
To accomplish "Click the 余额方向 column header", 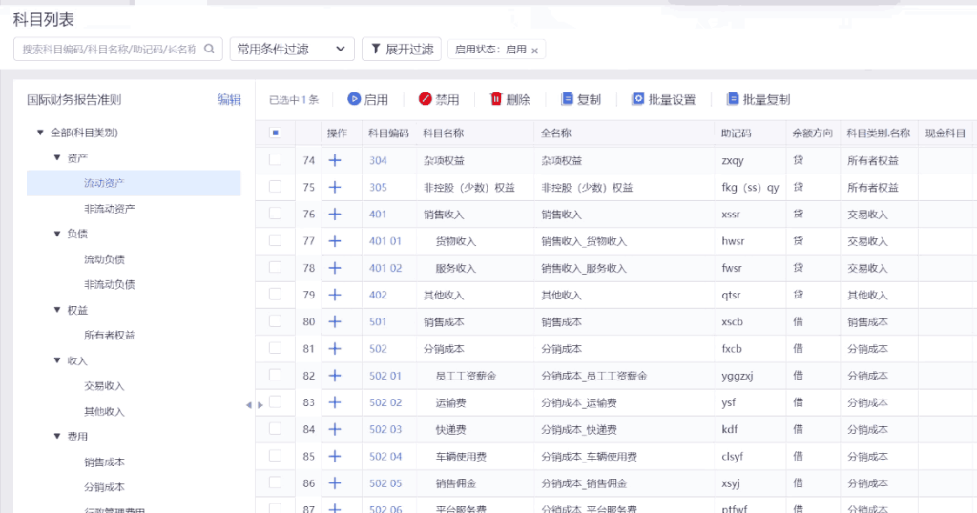I will [813, 133].
